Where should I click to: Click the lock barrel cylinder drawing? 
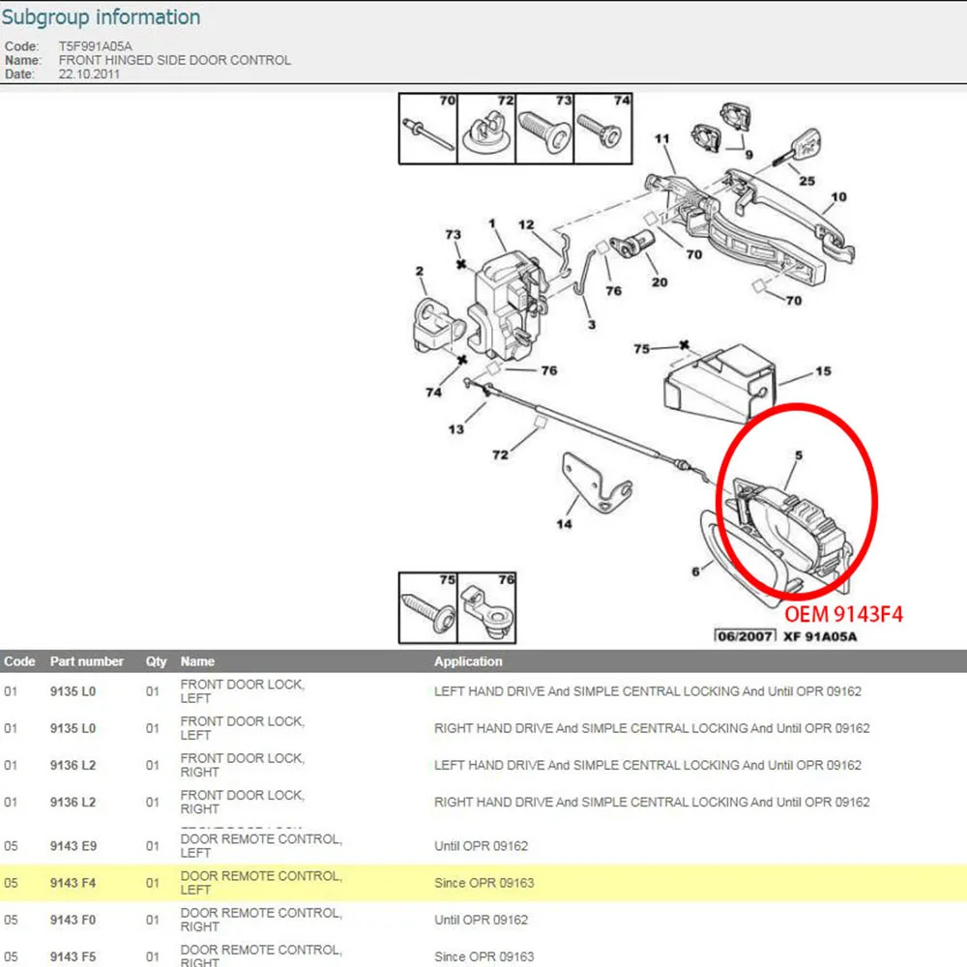coord(630,243)
